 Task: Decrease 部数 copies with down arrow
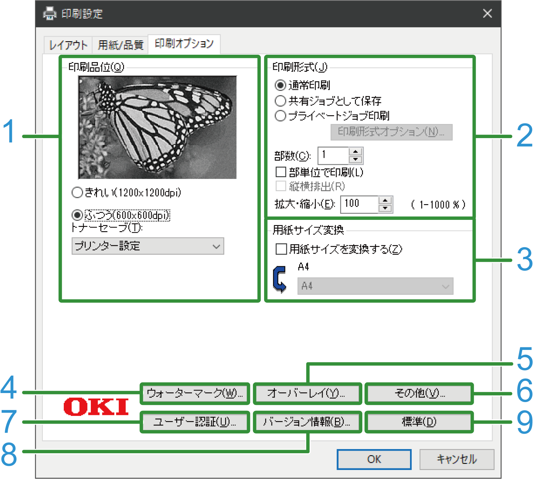tap(356, 159)
